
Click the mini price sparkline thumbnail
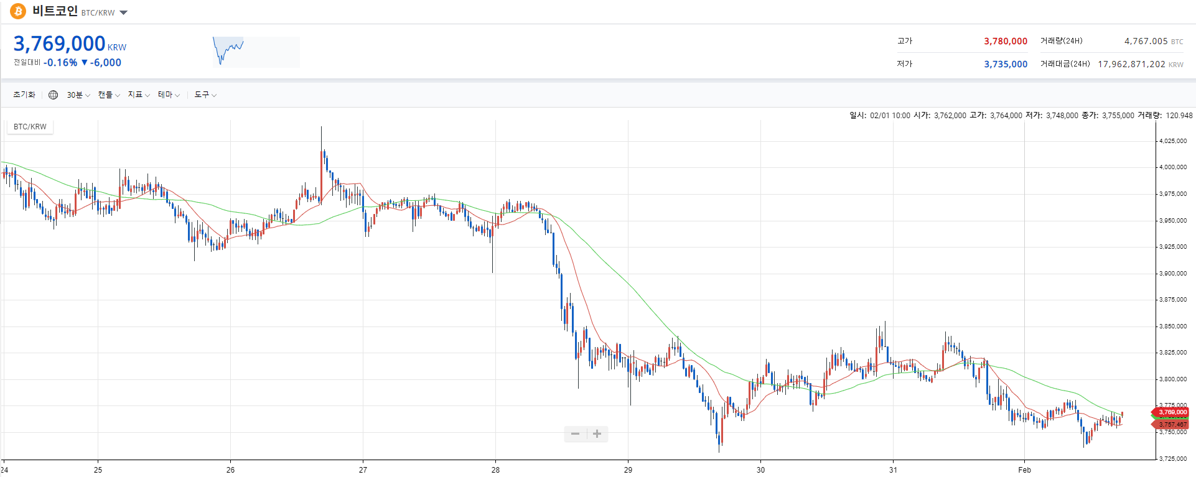tap(256, 52)
